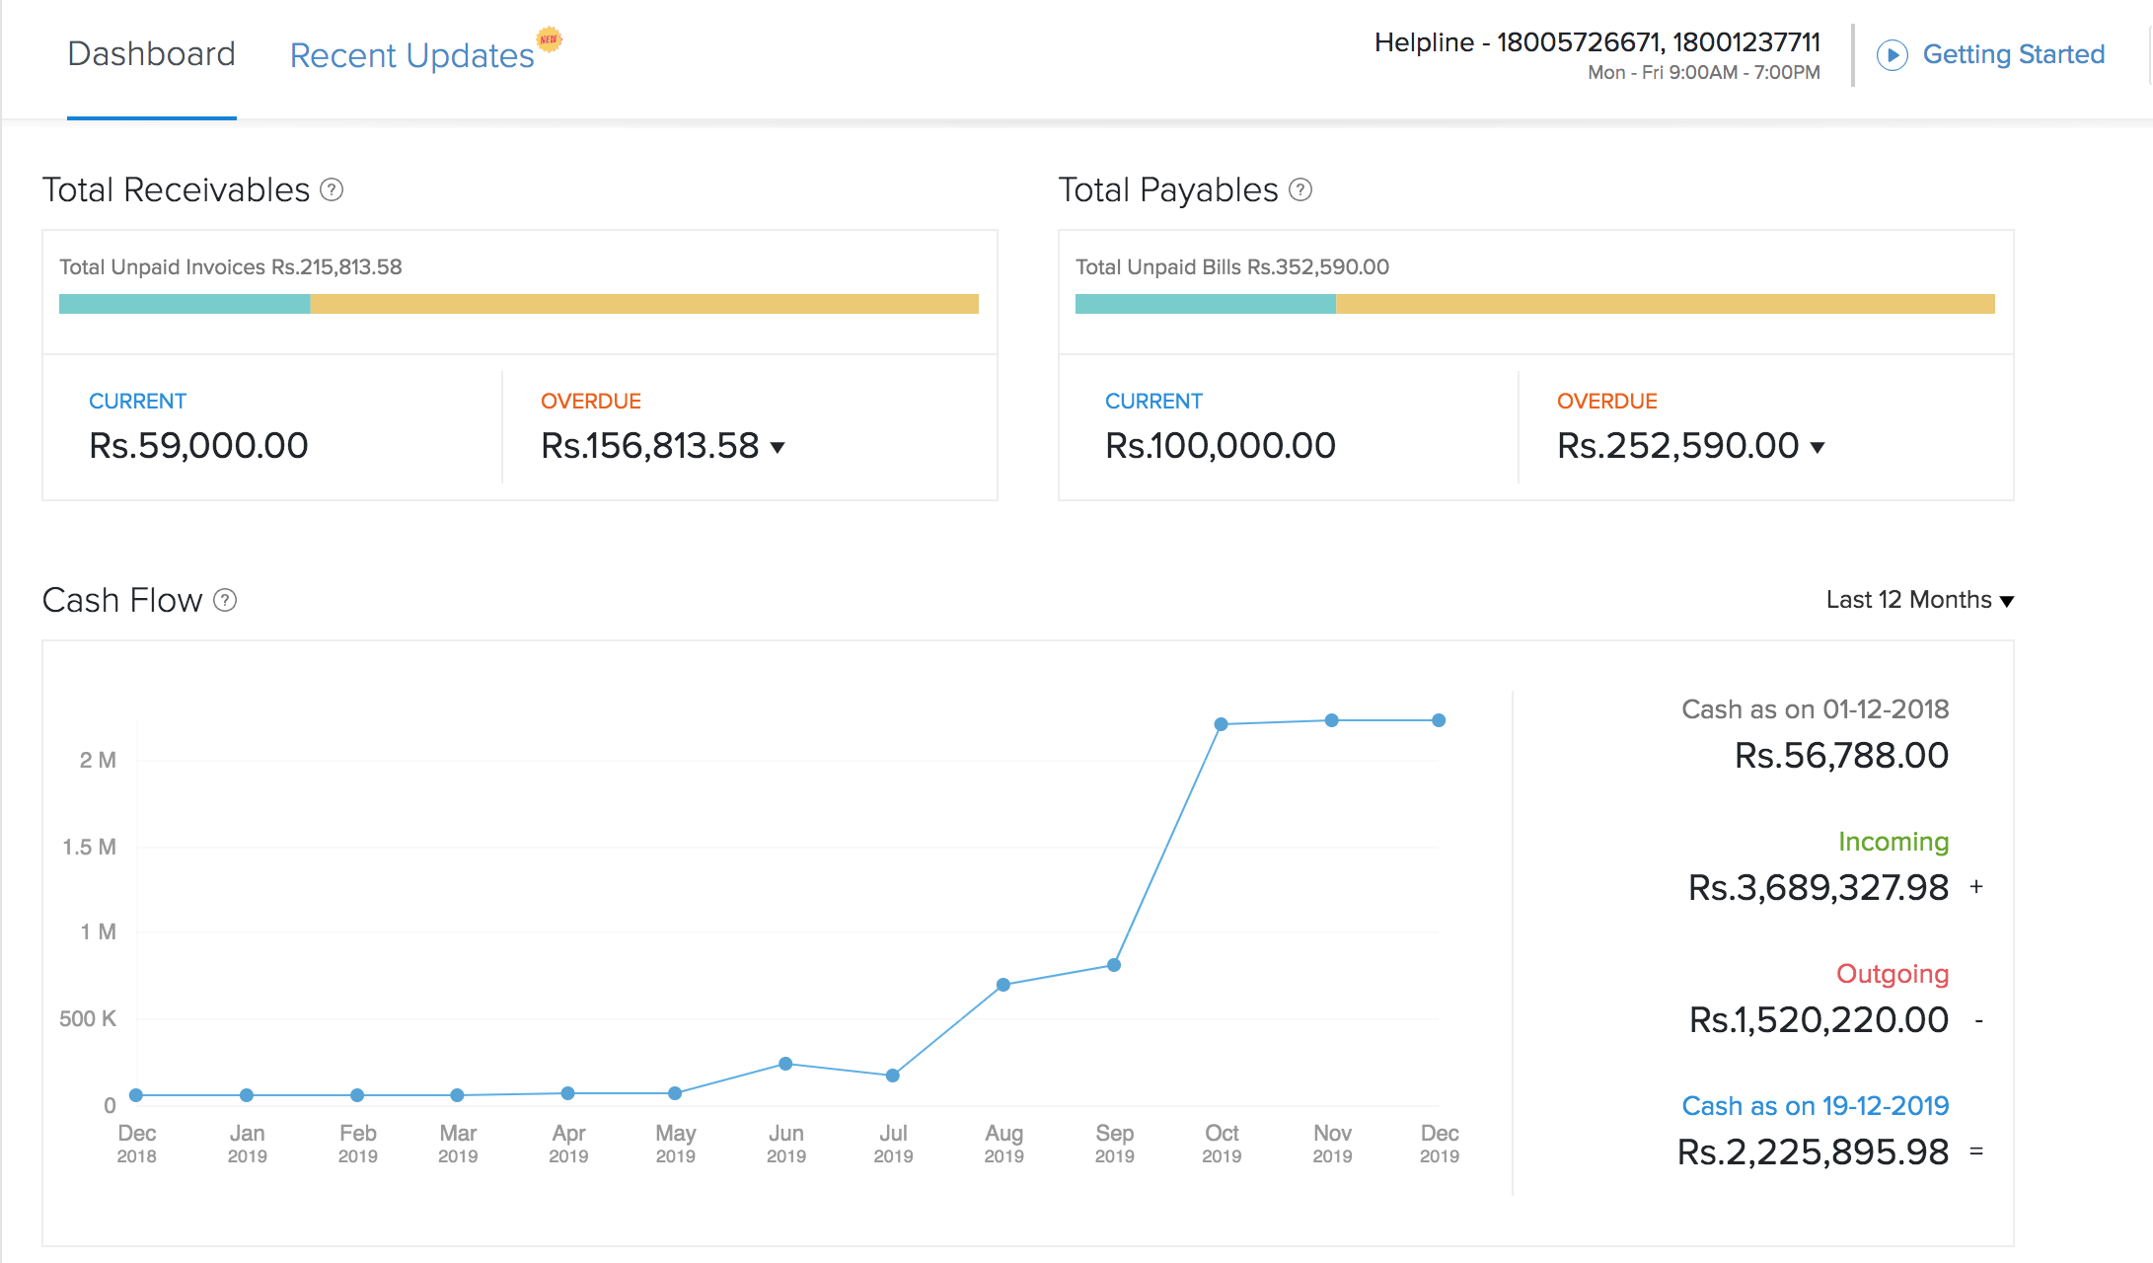The height and width of the screenshot is (1263, 2153).
Task: Select the Dec 2019 cash flow data point
Action: point(1439,720)
